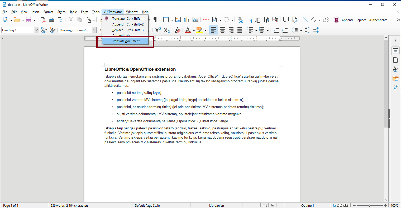Select Append Ctrl+Shift+2 in the menu
Image resolution: width=401 pixels, height=208 pixels.
(125, 24)
